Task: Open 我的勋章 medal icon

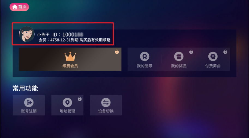Action: [x=145, y=56]
